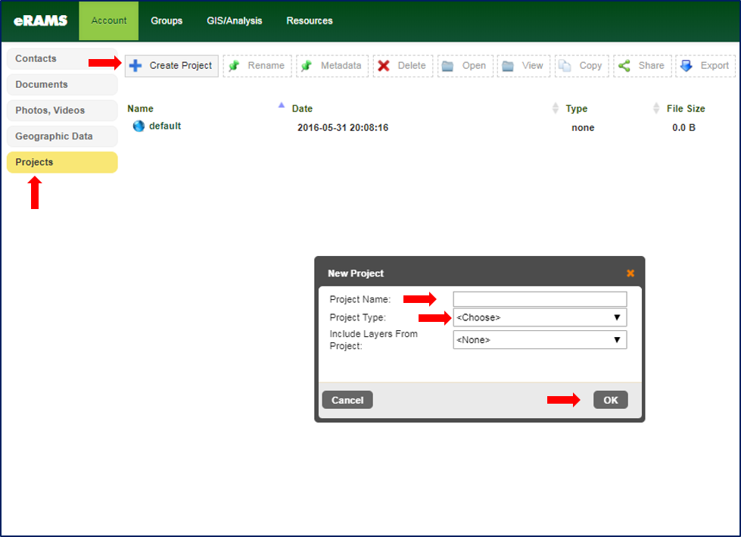Click the Copy icon in the toolbar
Screen dimensions: 741x537
pyautogui.click(x=564, y=66)
